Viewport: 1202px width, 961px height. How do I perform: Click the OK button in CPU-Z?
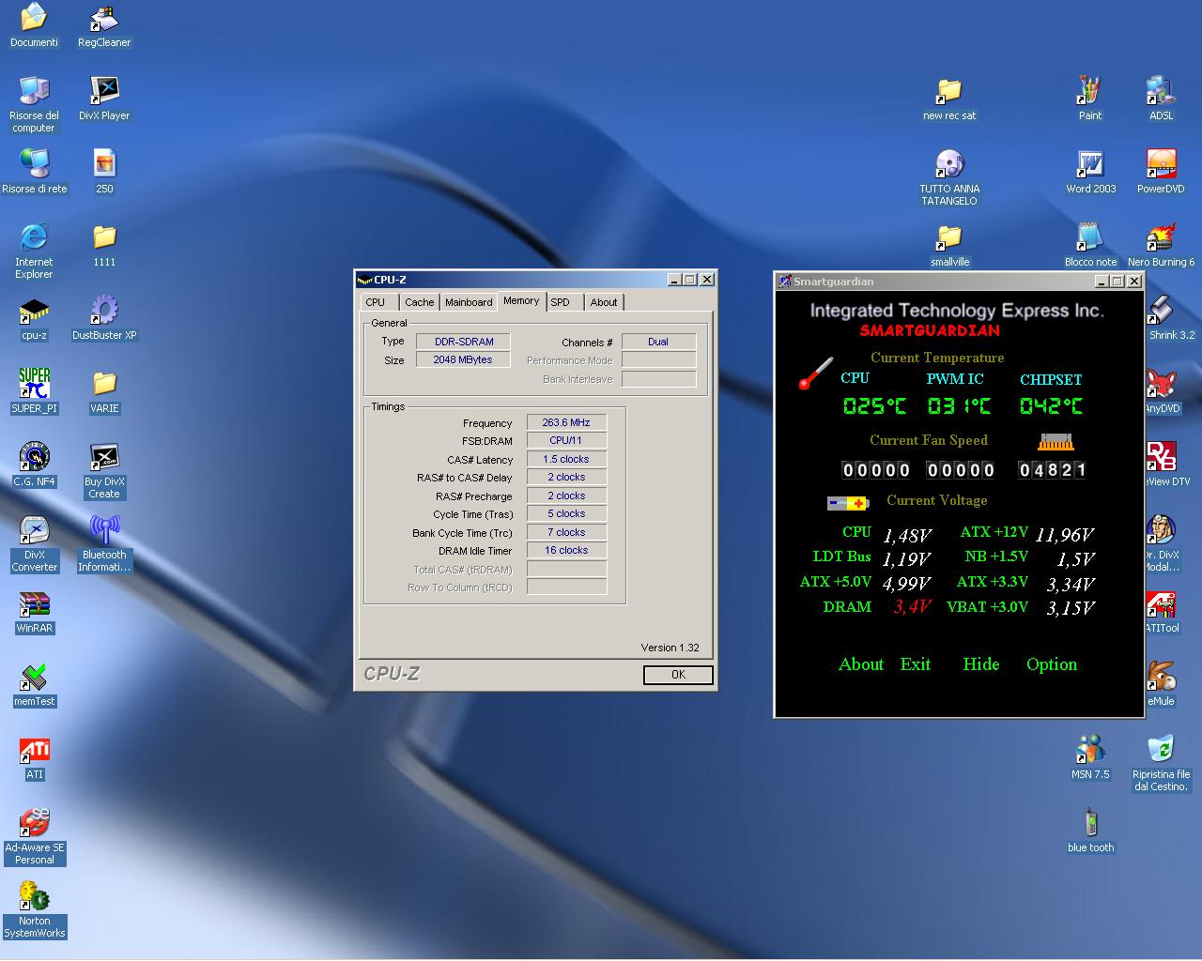[x=678, y=675]
